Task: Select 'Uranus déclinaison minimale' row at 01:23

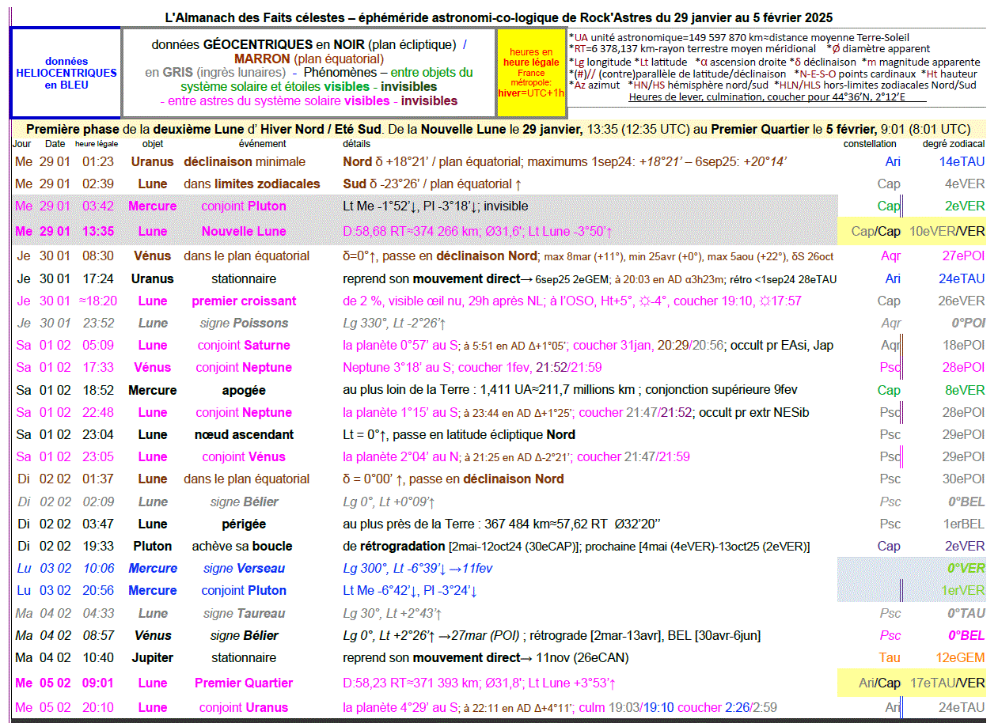Action: coord(500,161)
